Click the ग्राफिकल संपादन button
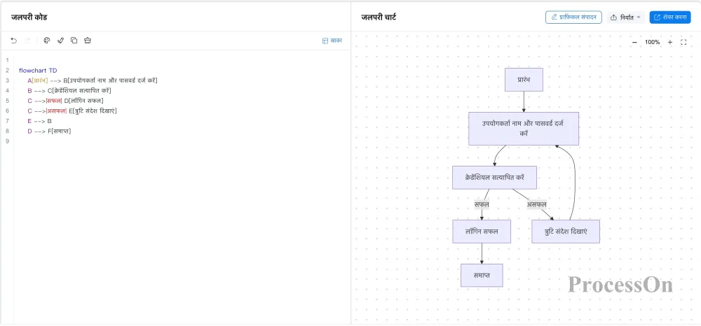The width and height of the screenshot is (701, 326). coord(573,17)
